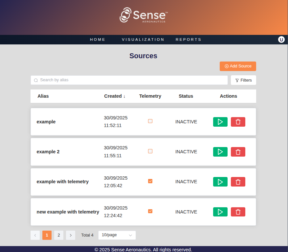Uncheck telemetry for 'example with telemetry'

[150, 181]
